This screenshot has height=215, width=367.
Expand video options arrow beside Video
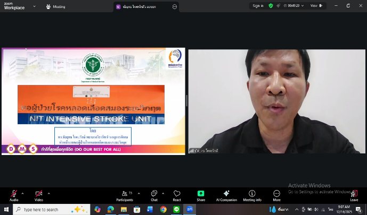click(48, 193)
